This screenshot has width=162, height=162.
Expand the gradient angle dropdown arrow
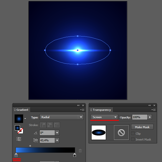57,133
